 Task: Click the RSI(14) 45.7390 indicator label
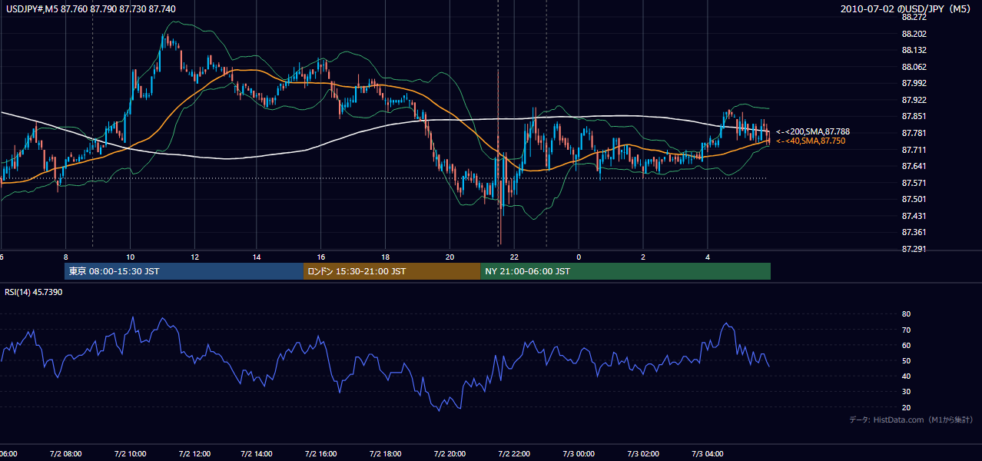point(34,292)
